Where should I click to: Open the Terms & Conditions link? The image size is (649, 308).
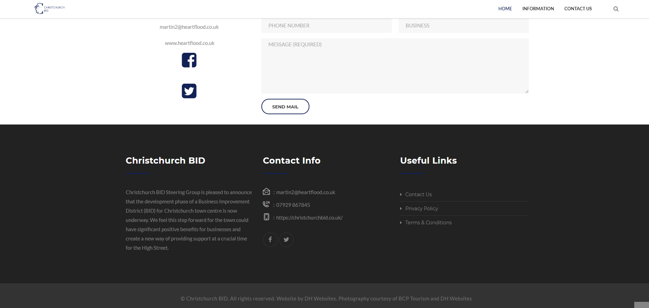[428, 223]
